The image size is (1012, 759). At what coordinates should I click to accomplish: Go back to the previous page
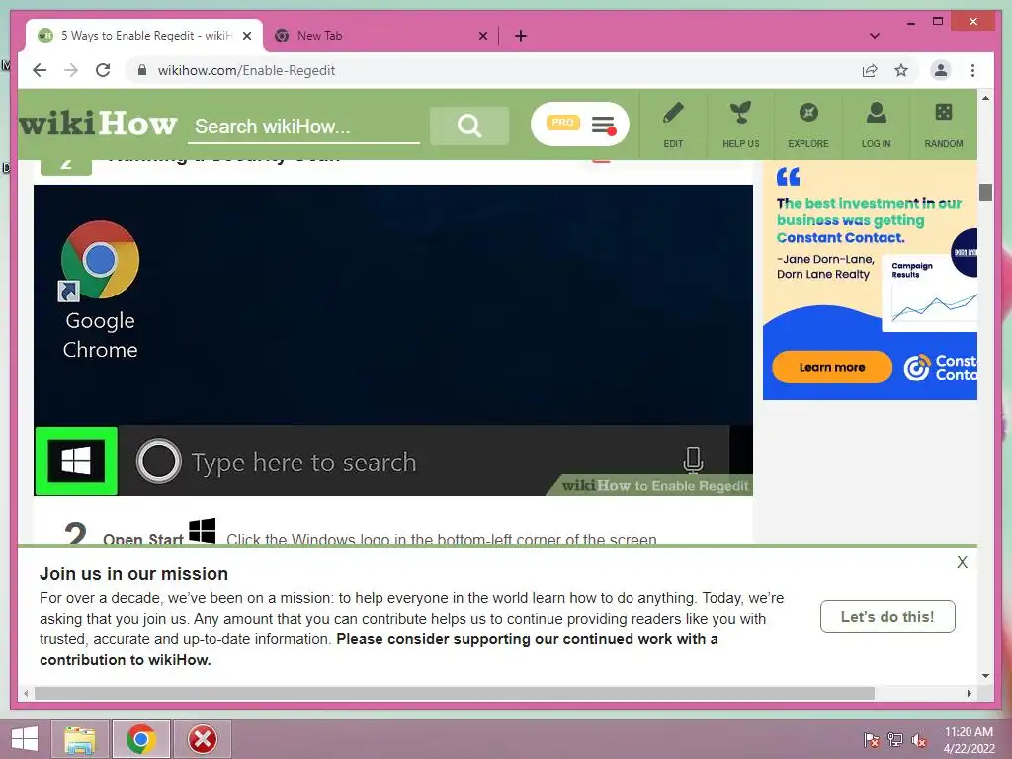pos(40,70)
